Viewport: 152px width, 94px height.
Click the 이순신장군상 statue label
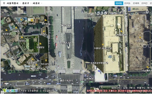click(x=65, y=43)
